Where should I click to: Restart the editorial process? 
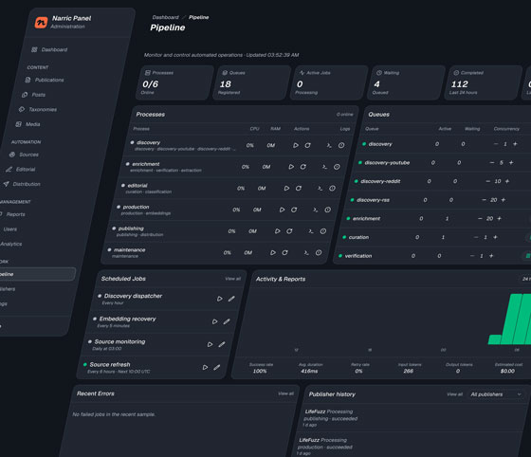[x=299, y=189]
